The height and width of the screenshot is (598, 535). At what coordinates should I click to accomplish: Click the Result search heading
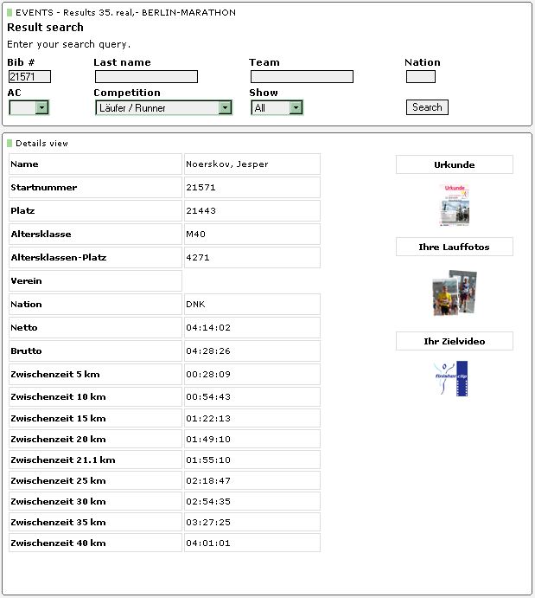pyautogui.click(x=45, y=28)
